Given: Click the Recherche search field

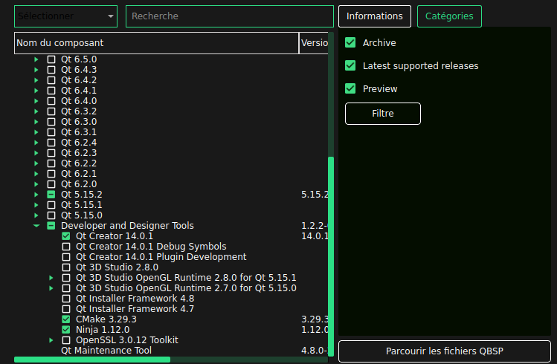Looking at the screenshot, I should click(x=230, y=16).
